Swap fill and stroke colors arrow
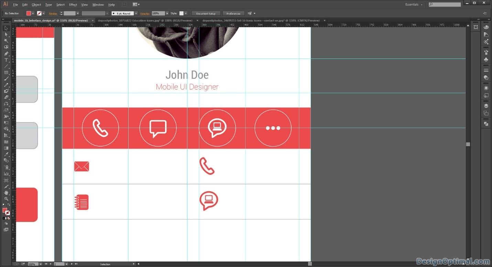 click(9, 205)
